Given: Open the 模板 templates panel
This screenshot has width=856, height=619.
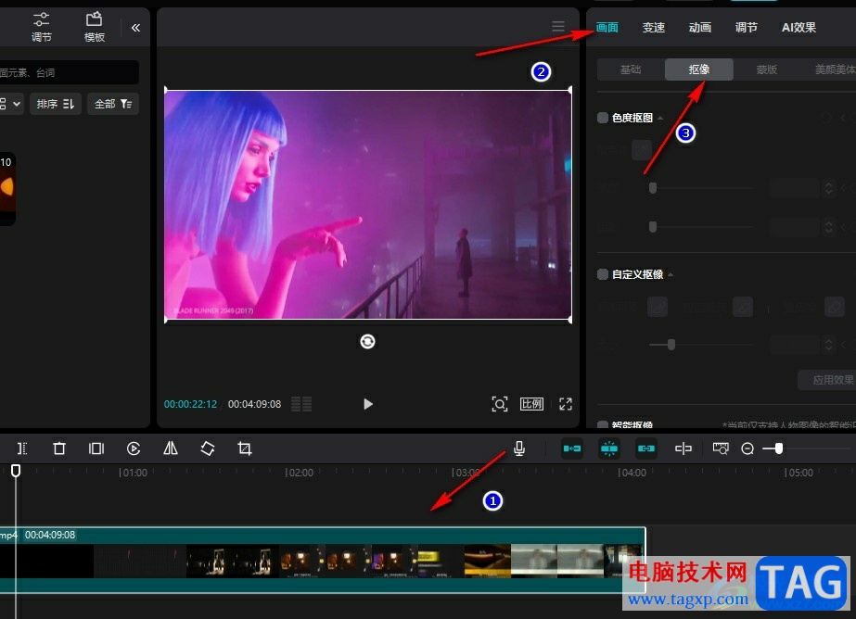Looking at the screenshot, I should coord(94,27).
